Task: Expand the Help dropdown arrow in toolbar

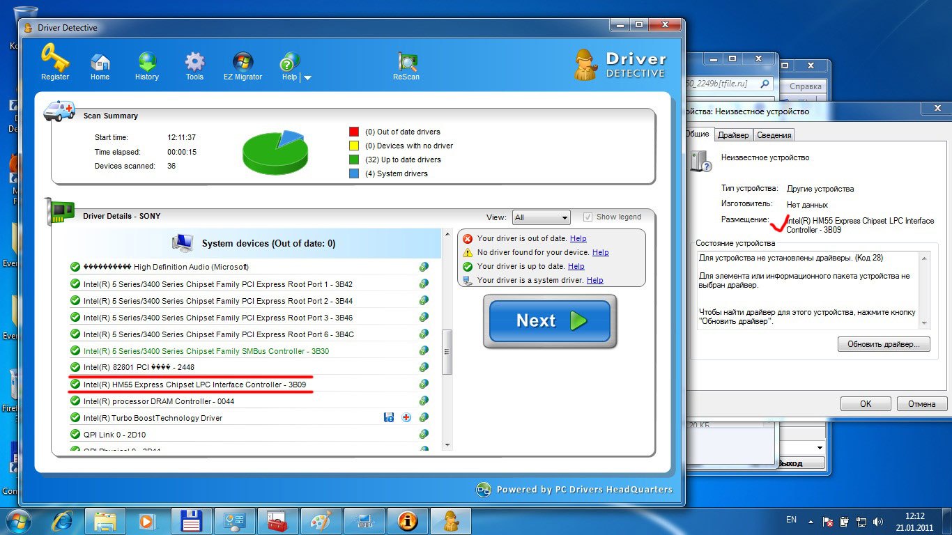Action: (307, 78)
